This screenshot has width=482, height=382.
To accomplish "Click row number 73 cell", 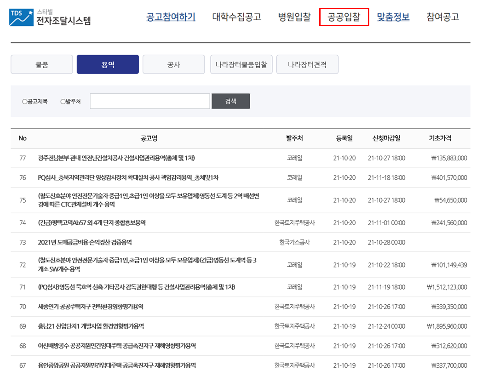I will point(23,242).
